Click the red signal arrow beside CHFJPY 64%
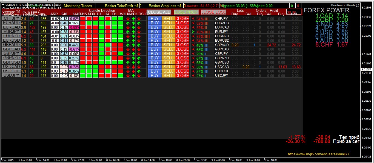Viewport: 374px width, 163px height. (x=193, y=19)
